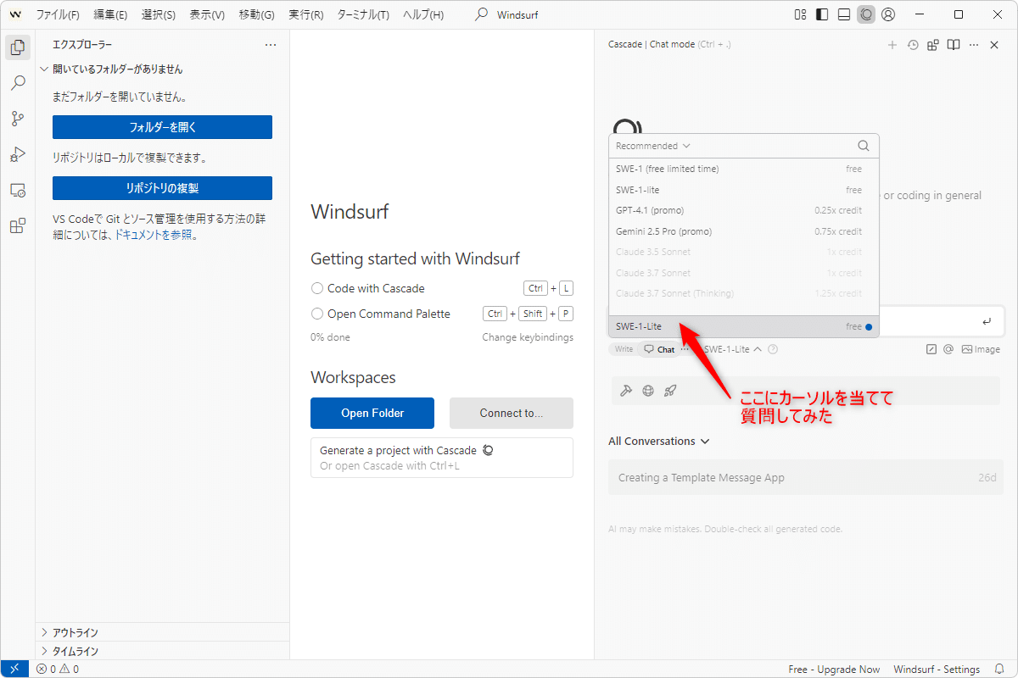Screen dimensions: 1018x678
Task: Click search icon in model picker
Action: pyautogui.click(x=864, y=146)
